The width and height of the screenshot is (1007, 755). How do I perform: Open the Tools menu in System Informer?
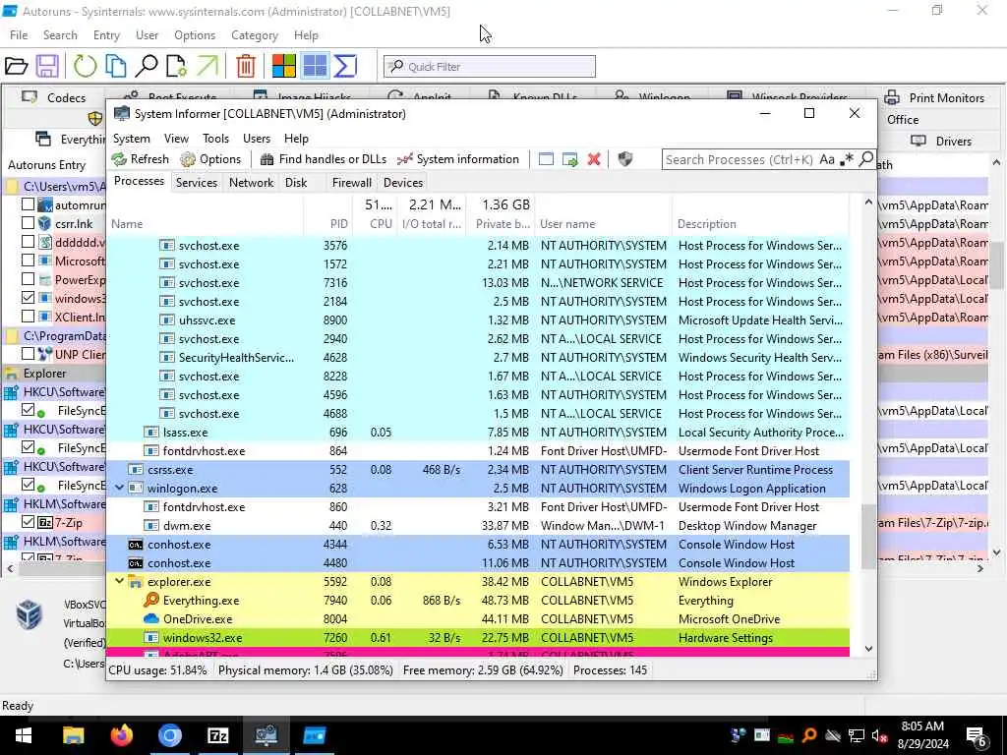215,138
